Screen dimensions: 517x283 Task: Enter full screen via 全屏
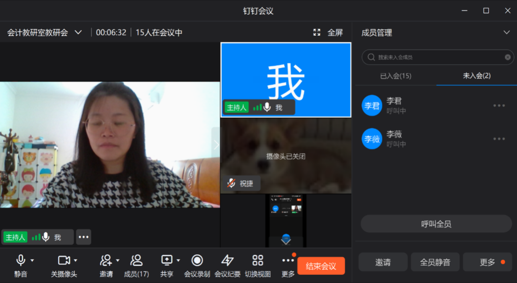328,32
